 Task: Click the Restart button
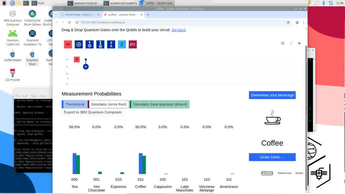[299, 173]
